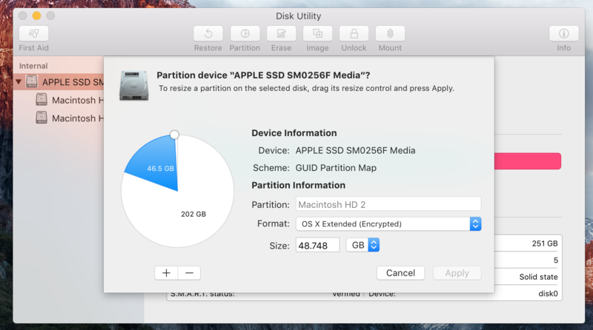
Task: Open the Info toolbar icon
Action: click(x=563, y=33)
